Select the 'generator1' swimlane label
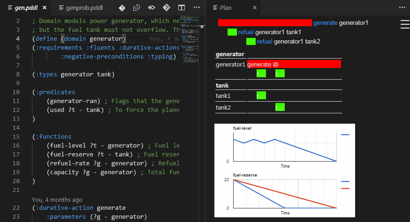Screen dimensions: 410x222 point(230,65)
